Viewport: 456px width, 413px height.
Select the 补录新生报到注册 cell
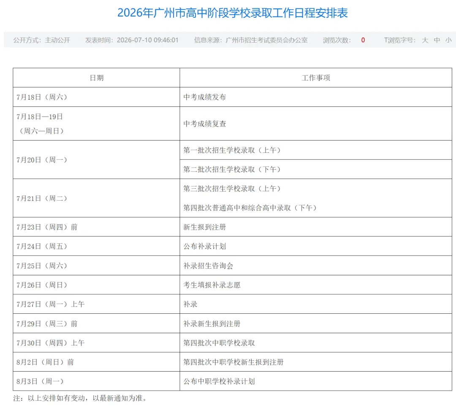click(316, 323)
